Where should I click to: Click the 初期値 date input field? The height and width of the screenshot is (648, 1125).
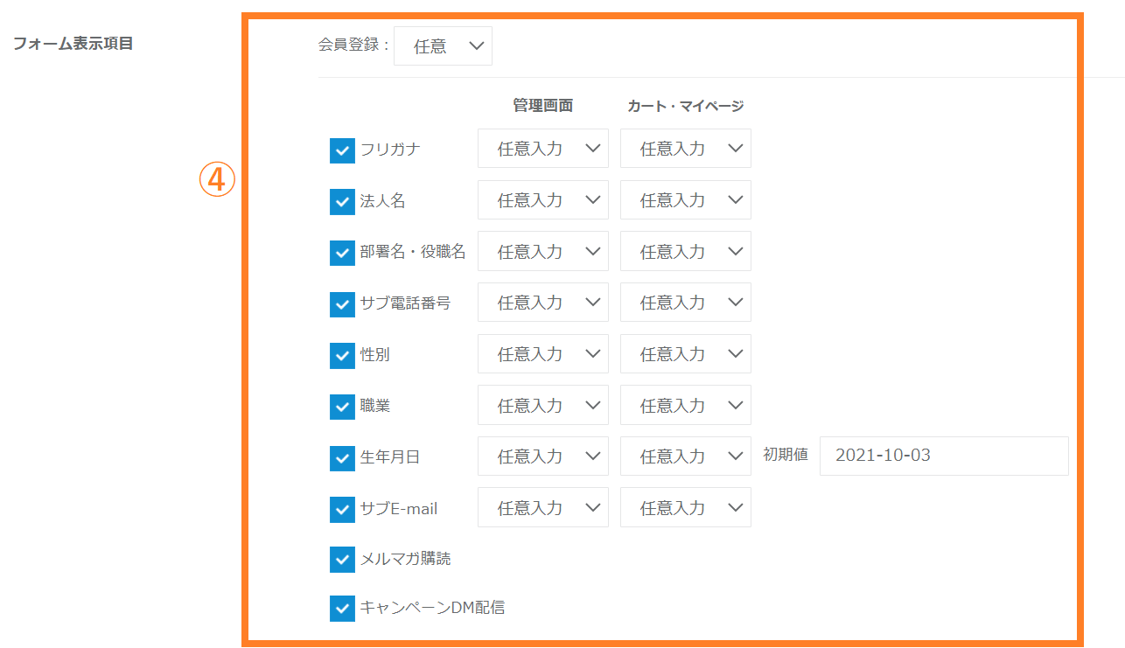pyautogui.click(x=943, y=456)
